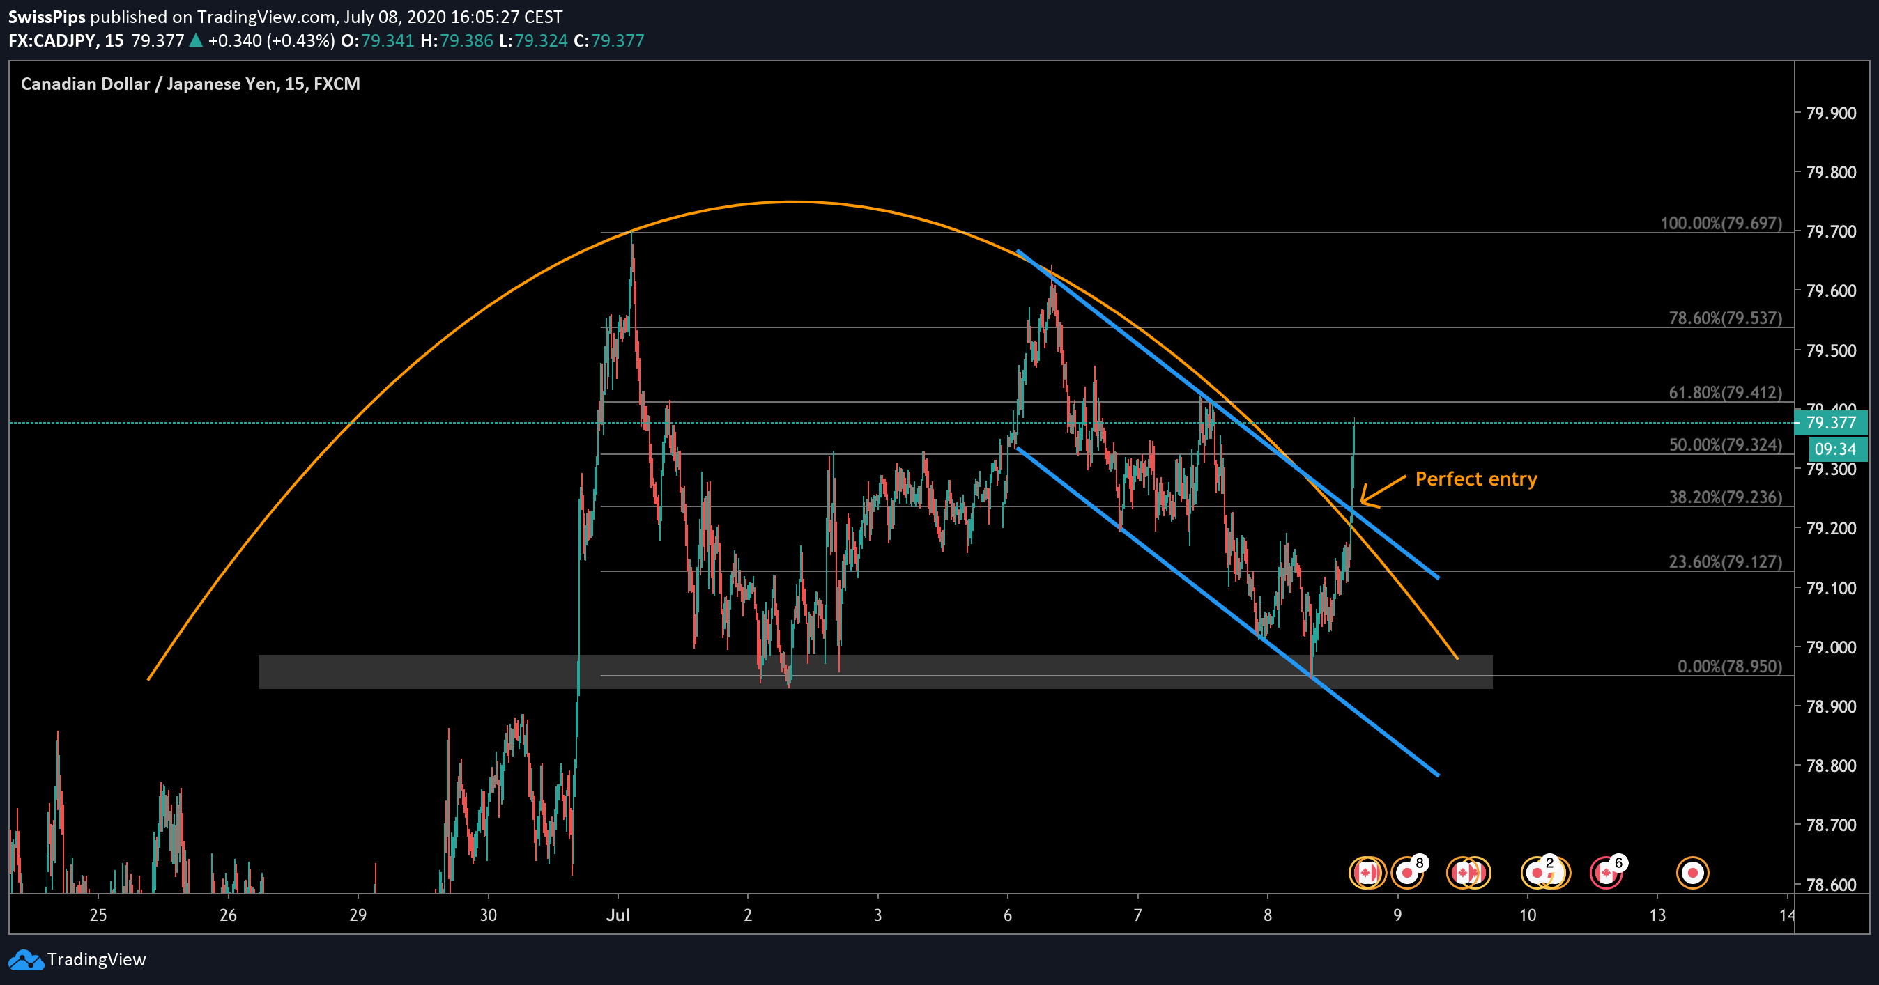Click the 29 date label on time axis
This screenshot has width=1879, height=985.
pyautogui.click(x=358, y=915)
